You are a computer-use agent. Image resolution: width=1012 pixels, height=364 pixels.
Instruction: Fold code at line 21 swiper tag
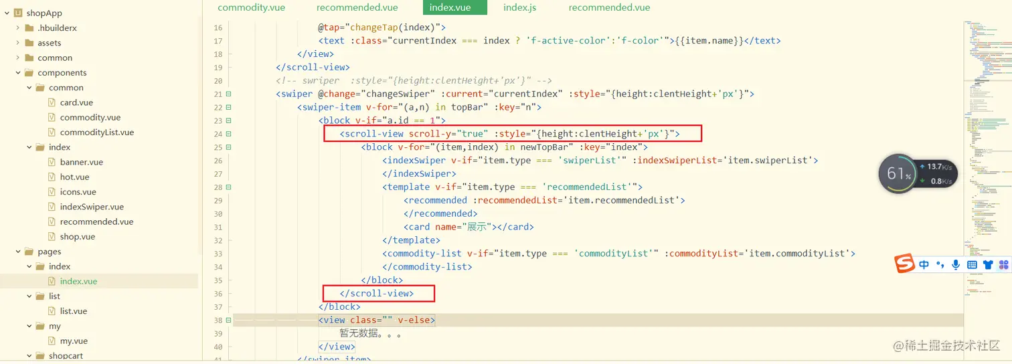(228, 94)
